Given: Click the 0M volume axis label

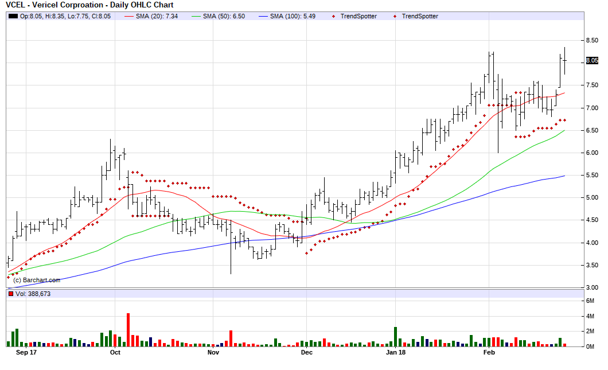Looking at the screenshot, I should [x=590, y=346].
